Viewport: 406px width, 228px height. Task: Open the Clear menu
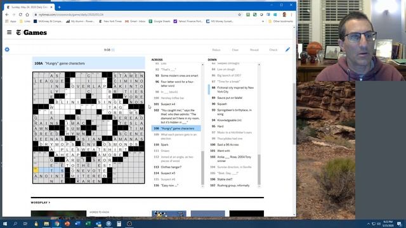point(235,50)
